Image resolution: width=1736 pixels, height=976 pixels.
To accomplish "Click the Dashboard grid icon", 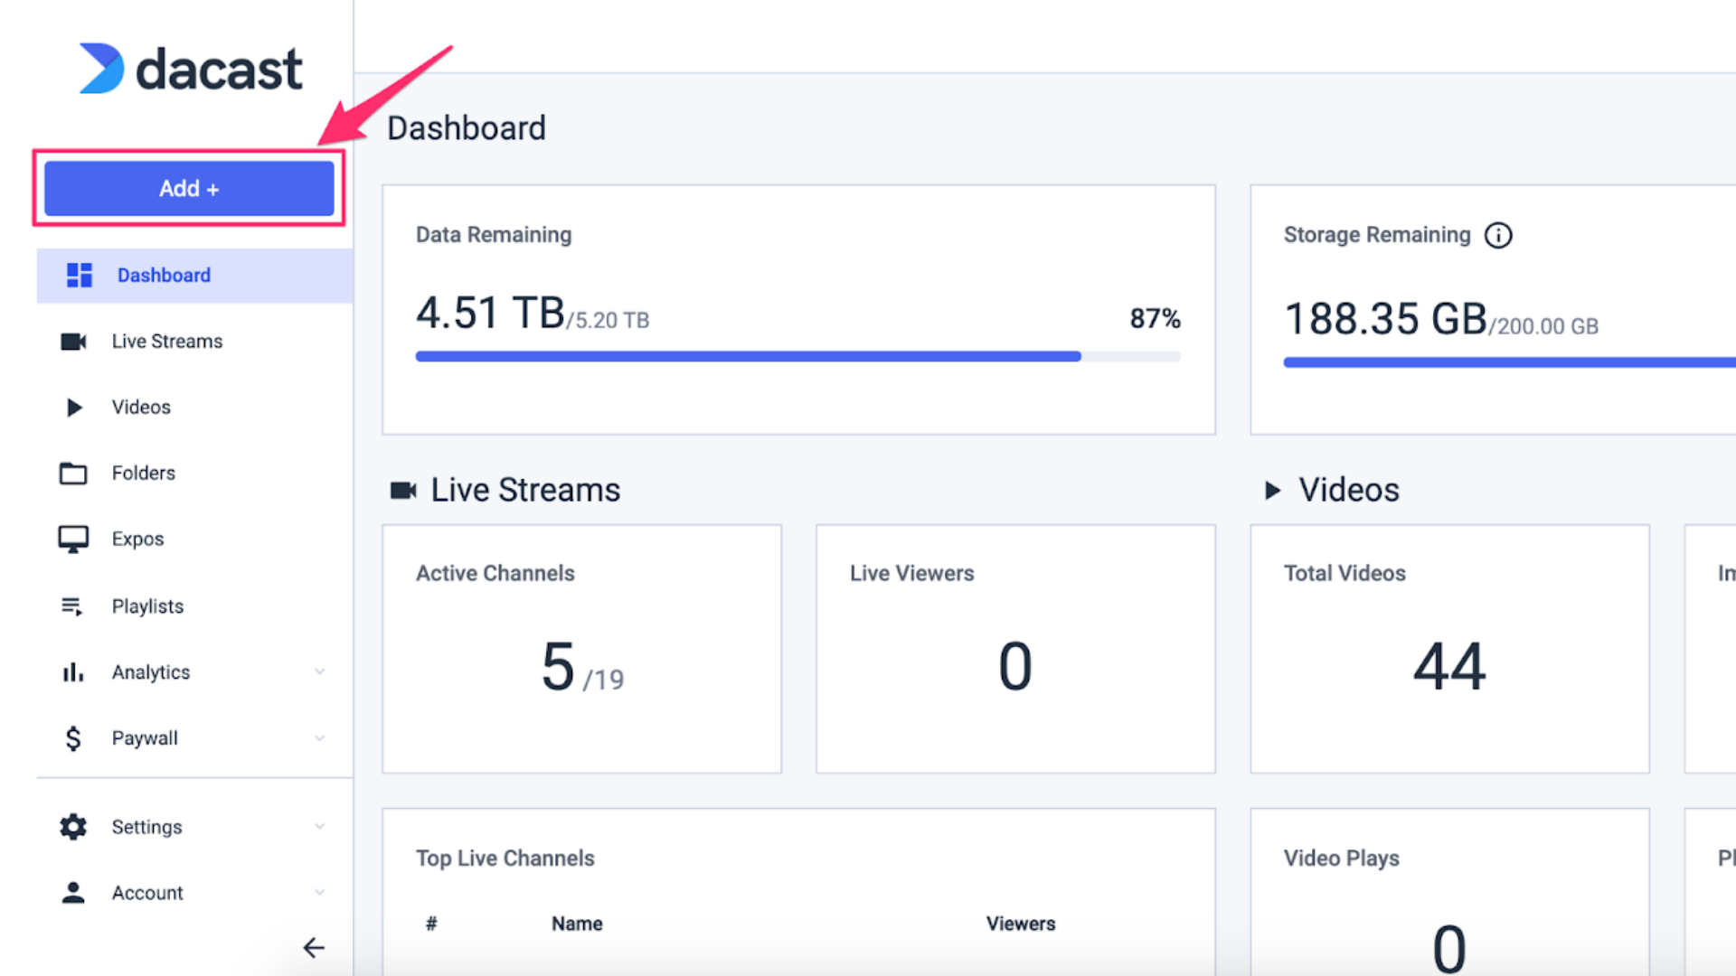I will tap(79, 274).
